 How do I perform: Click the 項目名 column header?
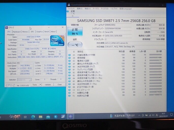[80, 52]
